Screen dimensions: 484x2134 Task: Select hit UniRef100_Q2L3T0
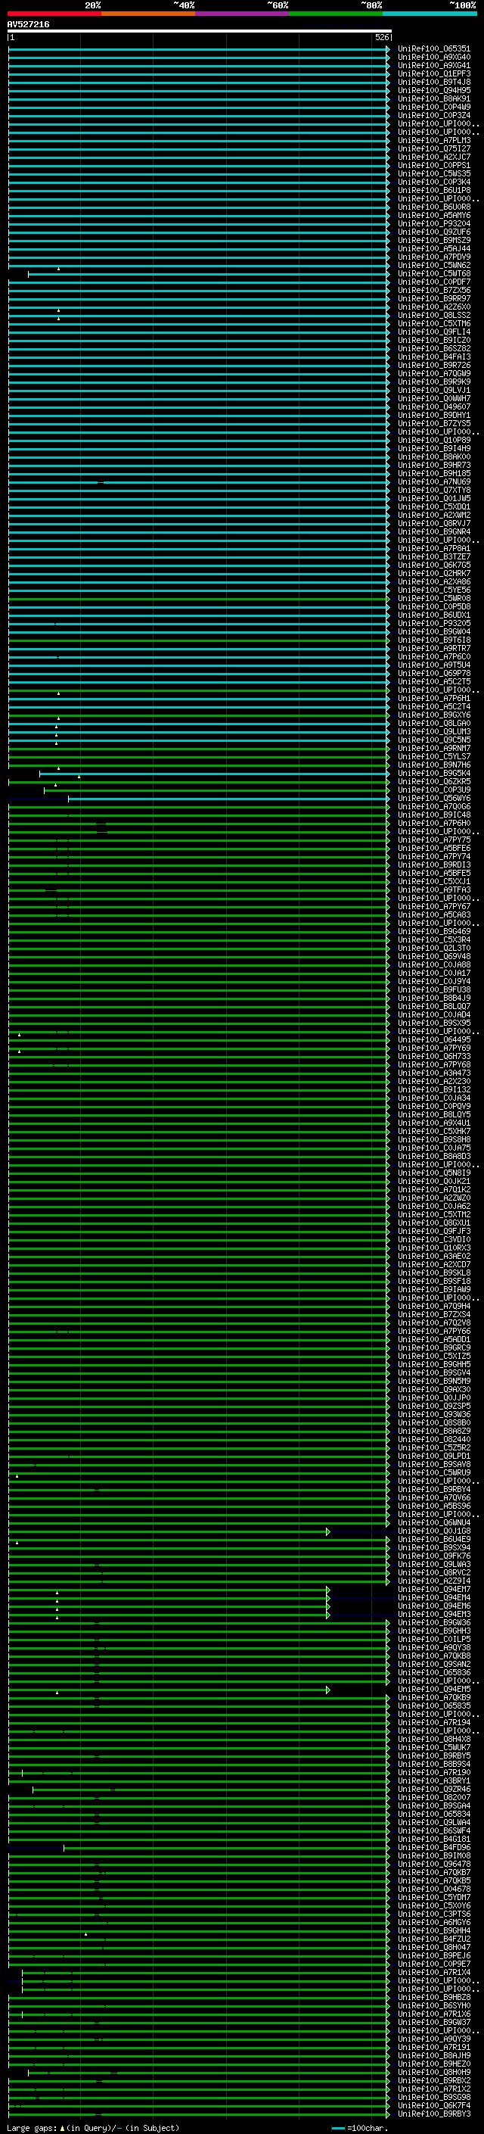click(x=433, y=949)
